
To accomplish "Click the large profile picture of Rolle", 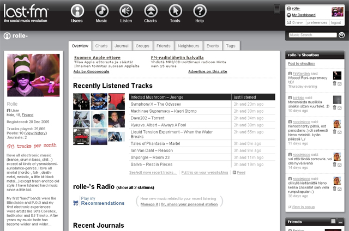I will point(33,75).
